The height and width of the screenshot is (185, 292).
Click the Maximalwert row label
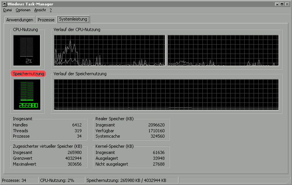(24, 164)
